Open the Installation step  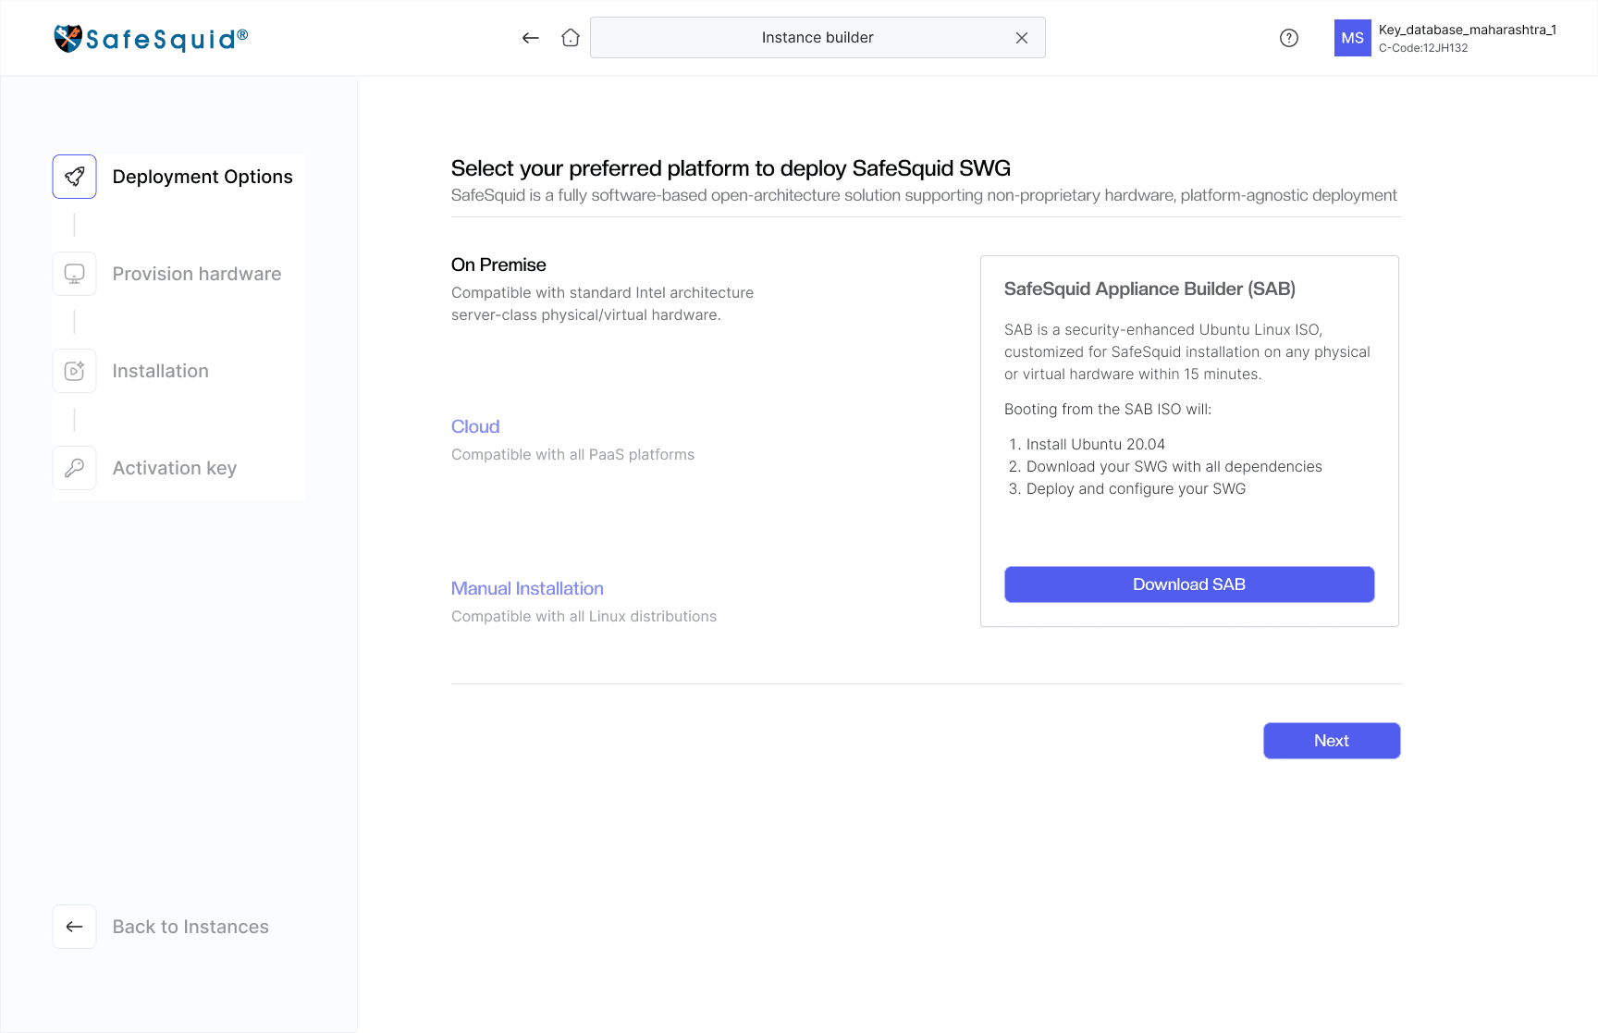(161, 371)
